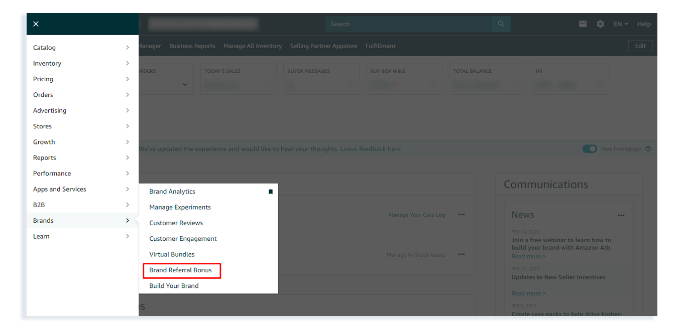
Task: Open the IPI card
Action: tap(570, 79)
